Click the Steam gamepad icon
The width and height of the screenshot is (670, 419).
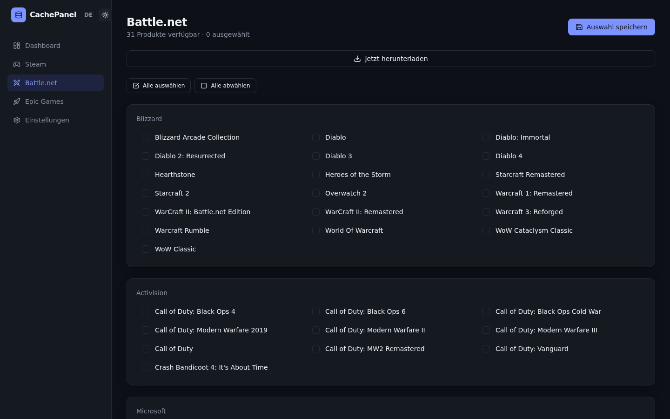point(17,64)
